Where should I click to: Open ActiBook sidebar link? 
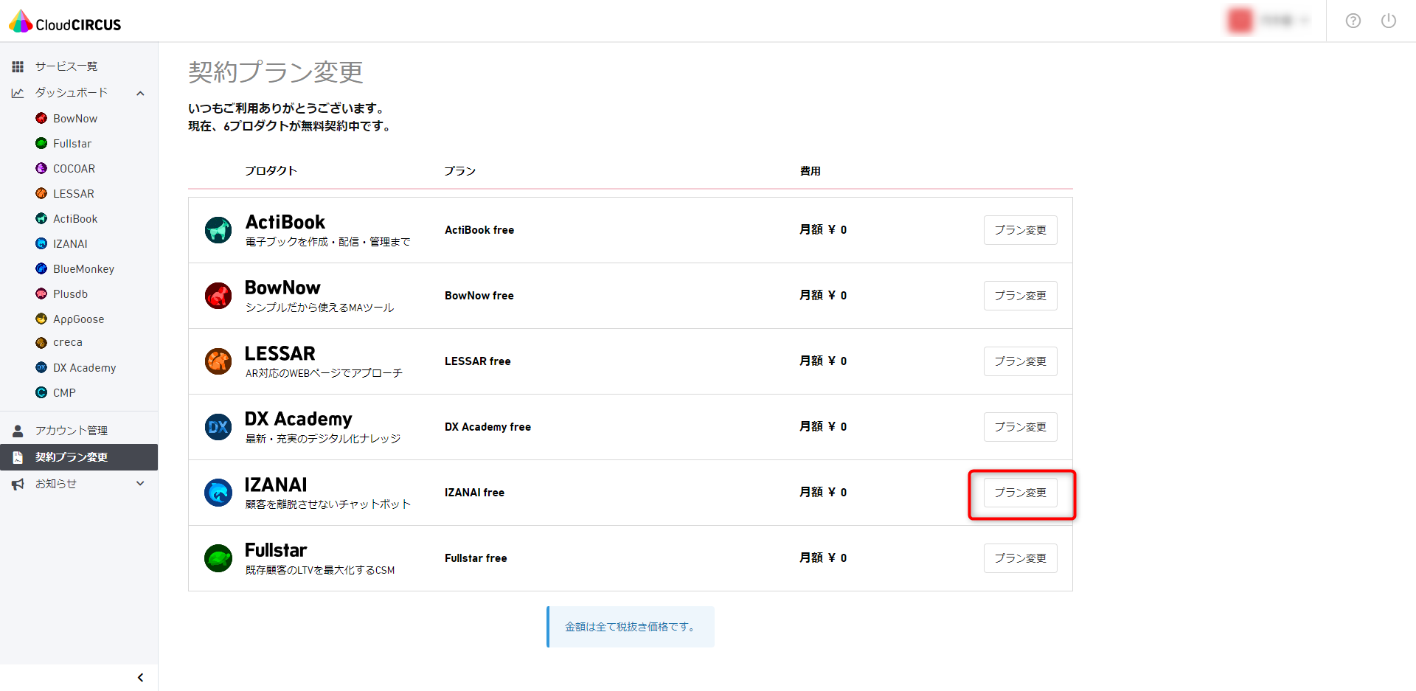pyautogui.click(x=75, y=219)
